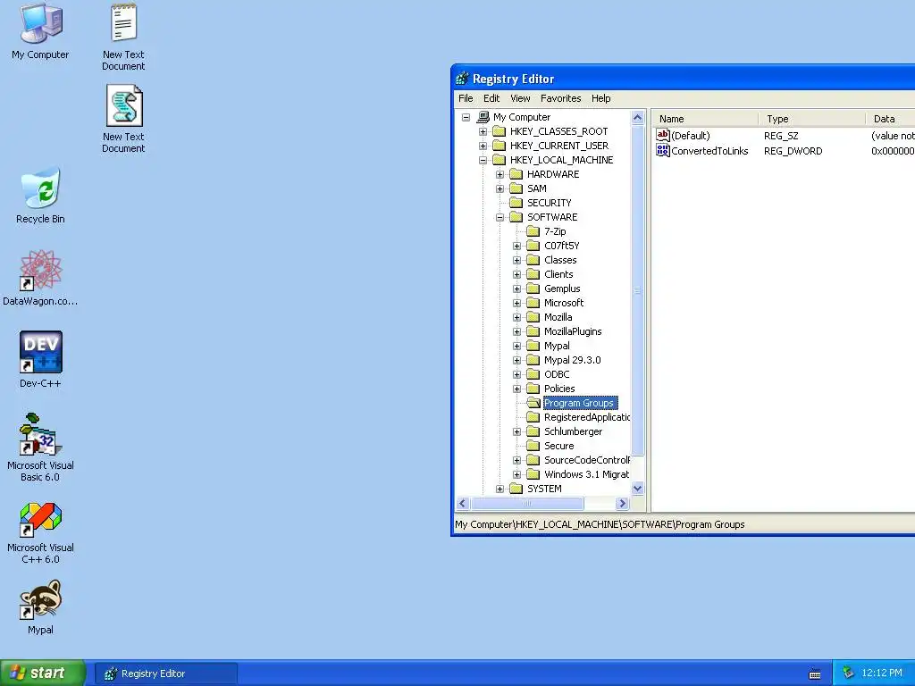This screenshot has width=915, height=686.
Task: Expand the C07ft5Y key
Action: tap(517, 247)
